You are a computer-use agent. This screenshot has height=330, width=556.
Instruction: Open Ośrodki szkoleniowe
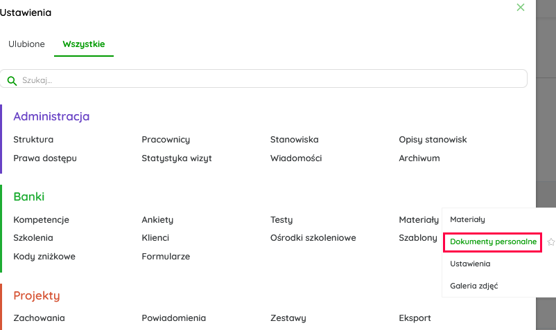click(313, 238)
